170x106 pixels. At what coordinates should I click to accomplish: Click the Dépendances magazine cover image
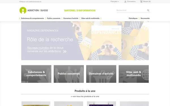(x=106, y=43)
